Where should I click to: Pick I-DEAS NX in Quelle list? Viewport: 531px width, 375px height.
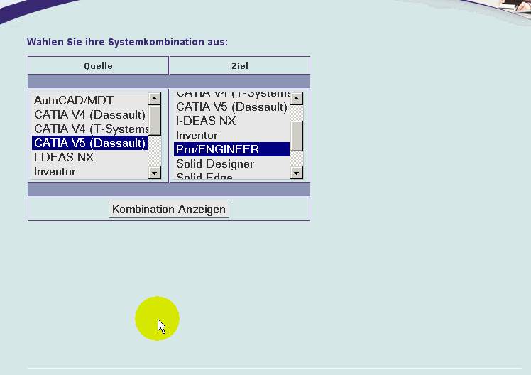(x=89, y=157)
